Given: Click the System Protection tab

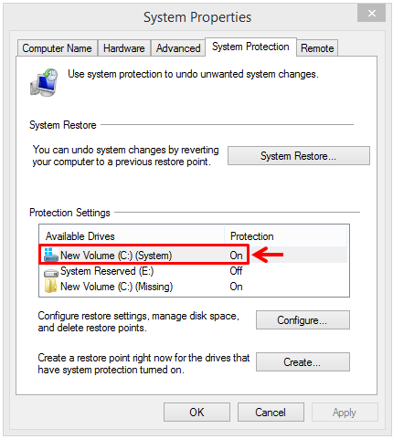Looking at the screenshot, I should [x=250, y=47].
